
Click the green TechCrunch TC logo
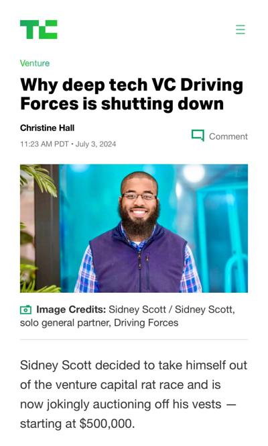tap(39, 30)
